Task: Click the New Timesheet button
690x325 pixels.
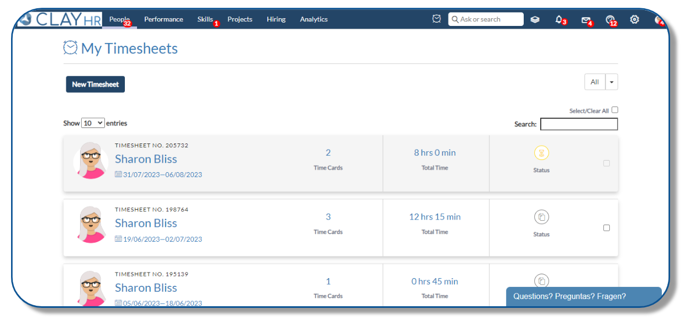Action: click(96, 84)
